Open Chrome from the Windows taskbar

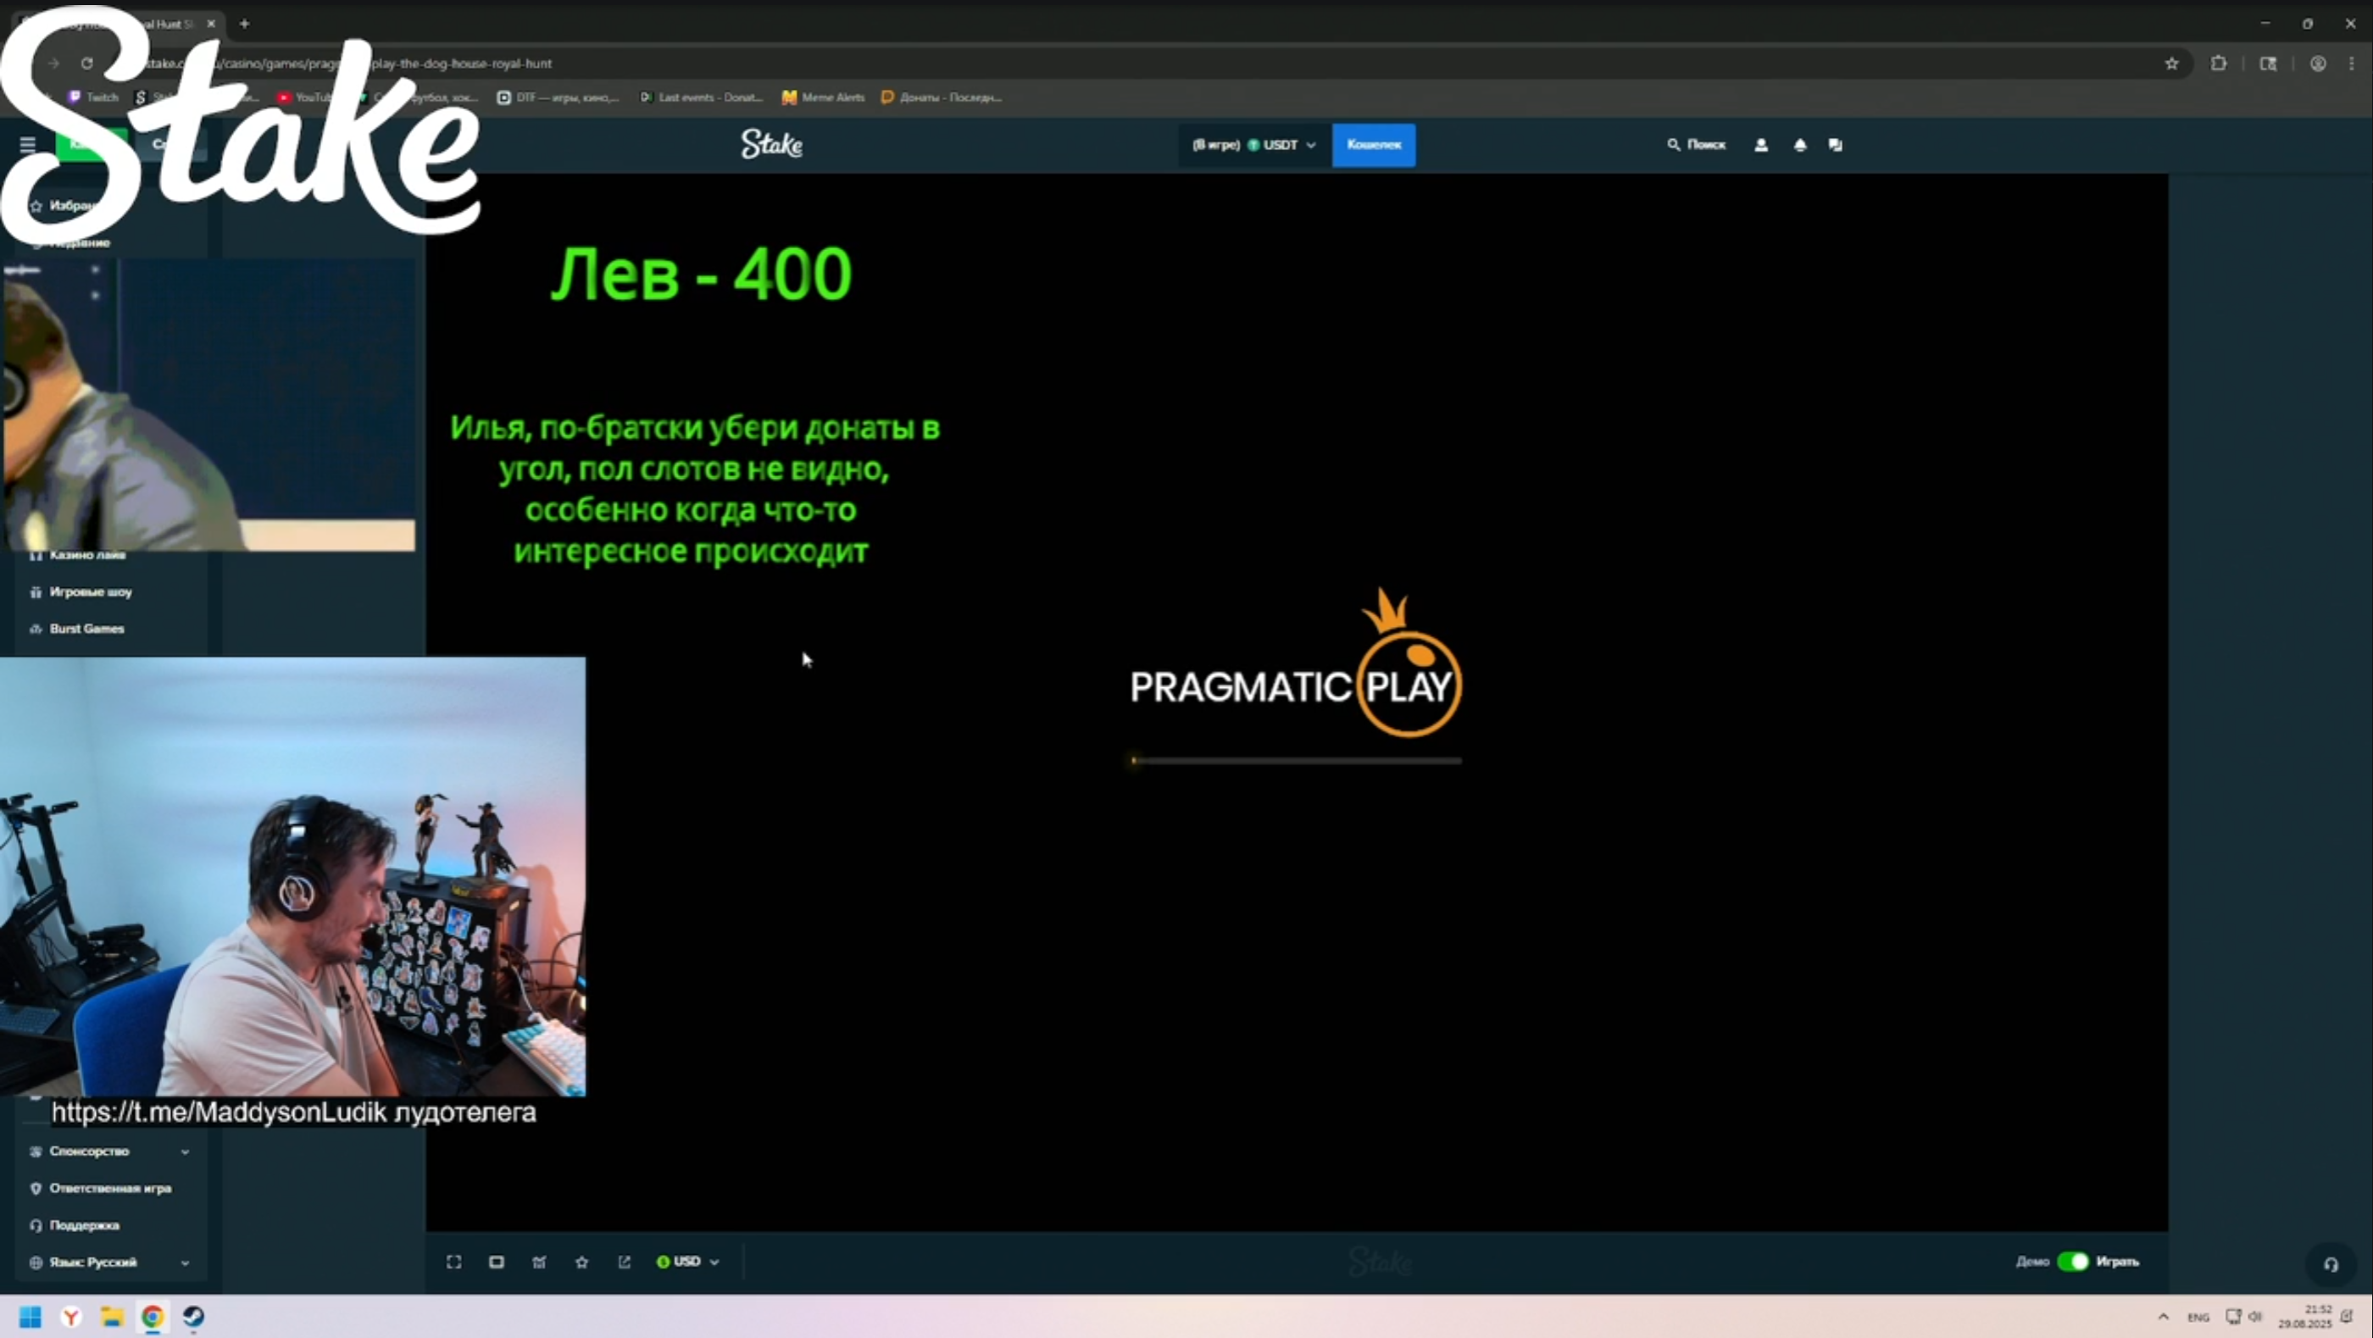[153, 1317]
